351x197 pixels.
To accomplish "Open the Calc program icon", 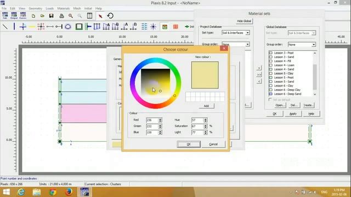I will pyautogui.click(x=5, y=16).
